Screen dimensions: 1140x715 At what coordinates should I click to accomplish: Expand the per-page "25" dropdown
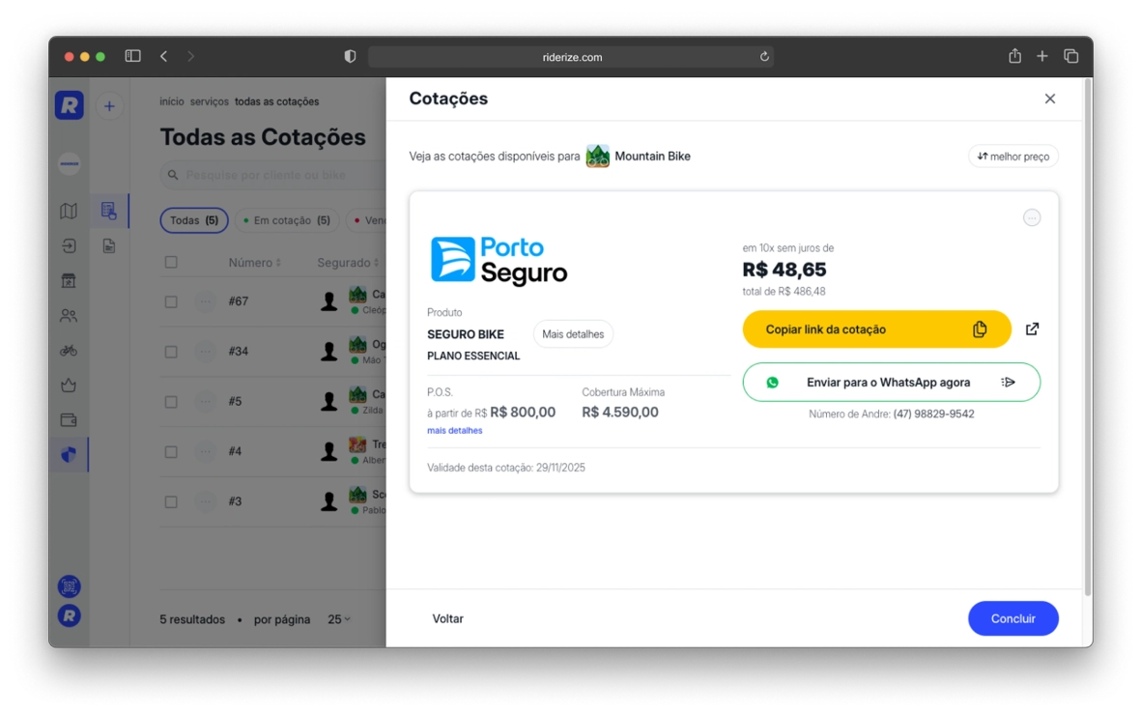pos(338,619)
